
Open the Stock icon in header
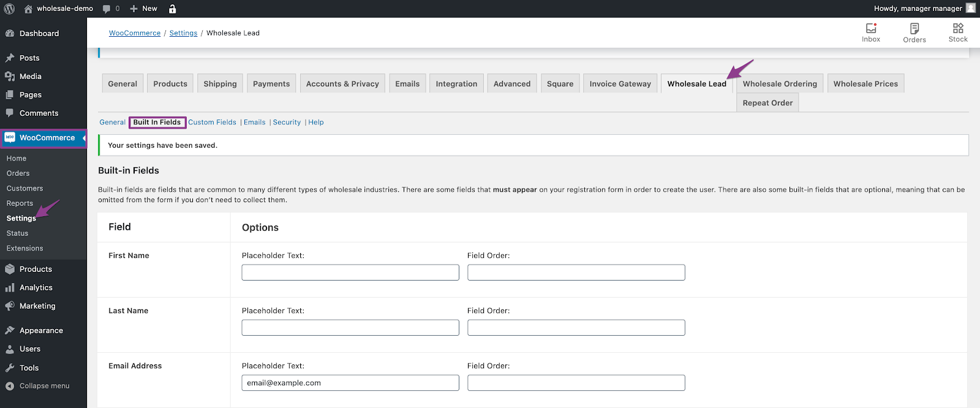pos(958,28)
